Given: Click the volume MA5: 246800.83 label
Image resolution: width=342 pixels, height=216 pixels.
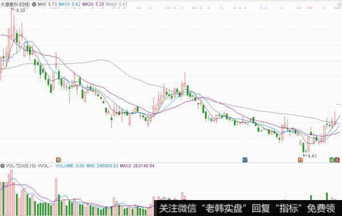Looking at the screenshot, I should pyautogui.click(x=102, y=166).
